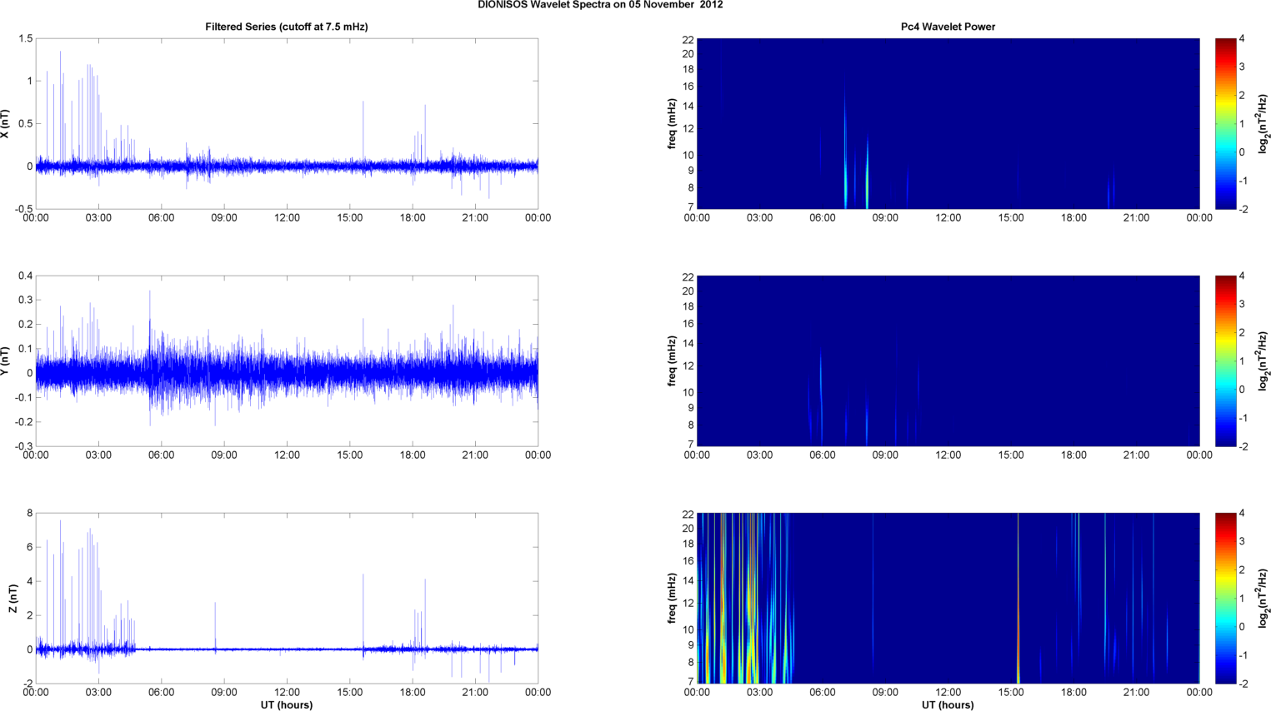The image size is (1271, 711).
Task: Click the X (nT) filtered series plot
Action: pyautogui.click(x=287, y=123)
